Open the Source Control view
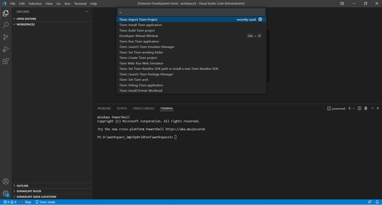382x205 pixels. (x=6, y=37)
